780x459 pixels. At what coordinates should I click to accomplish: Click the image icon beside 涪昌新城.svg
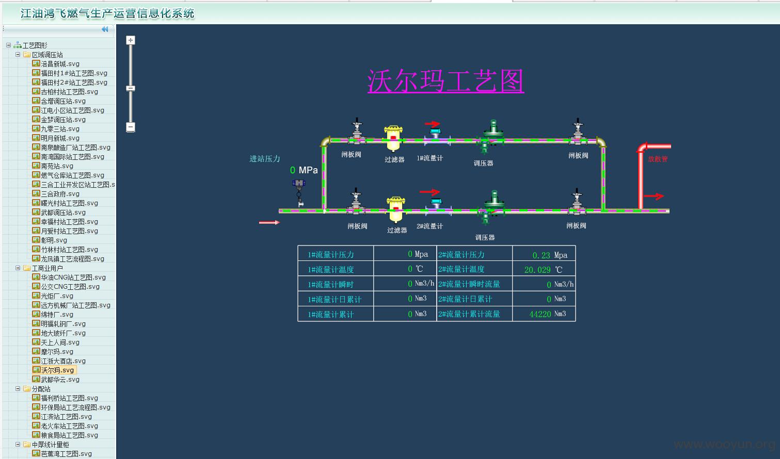36,64
